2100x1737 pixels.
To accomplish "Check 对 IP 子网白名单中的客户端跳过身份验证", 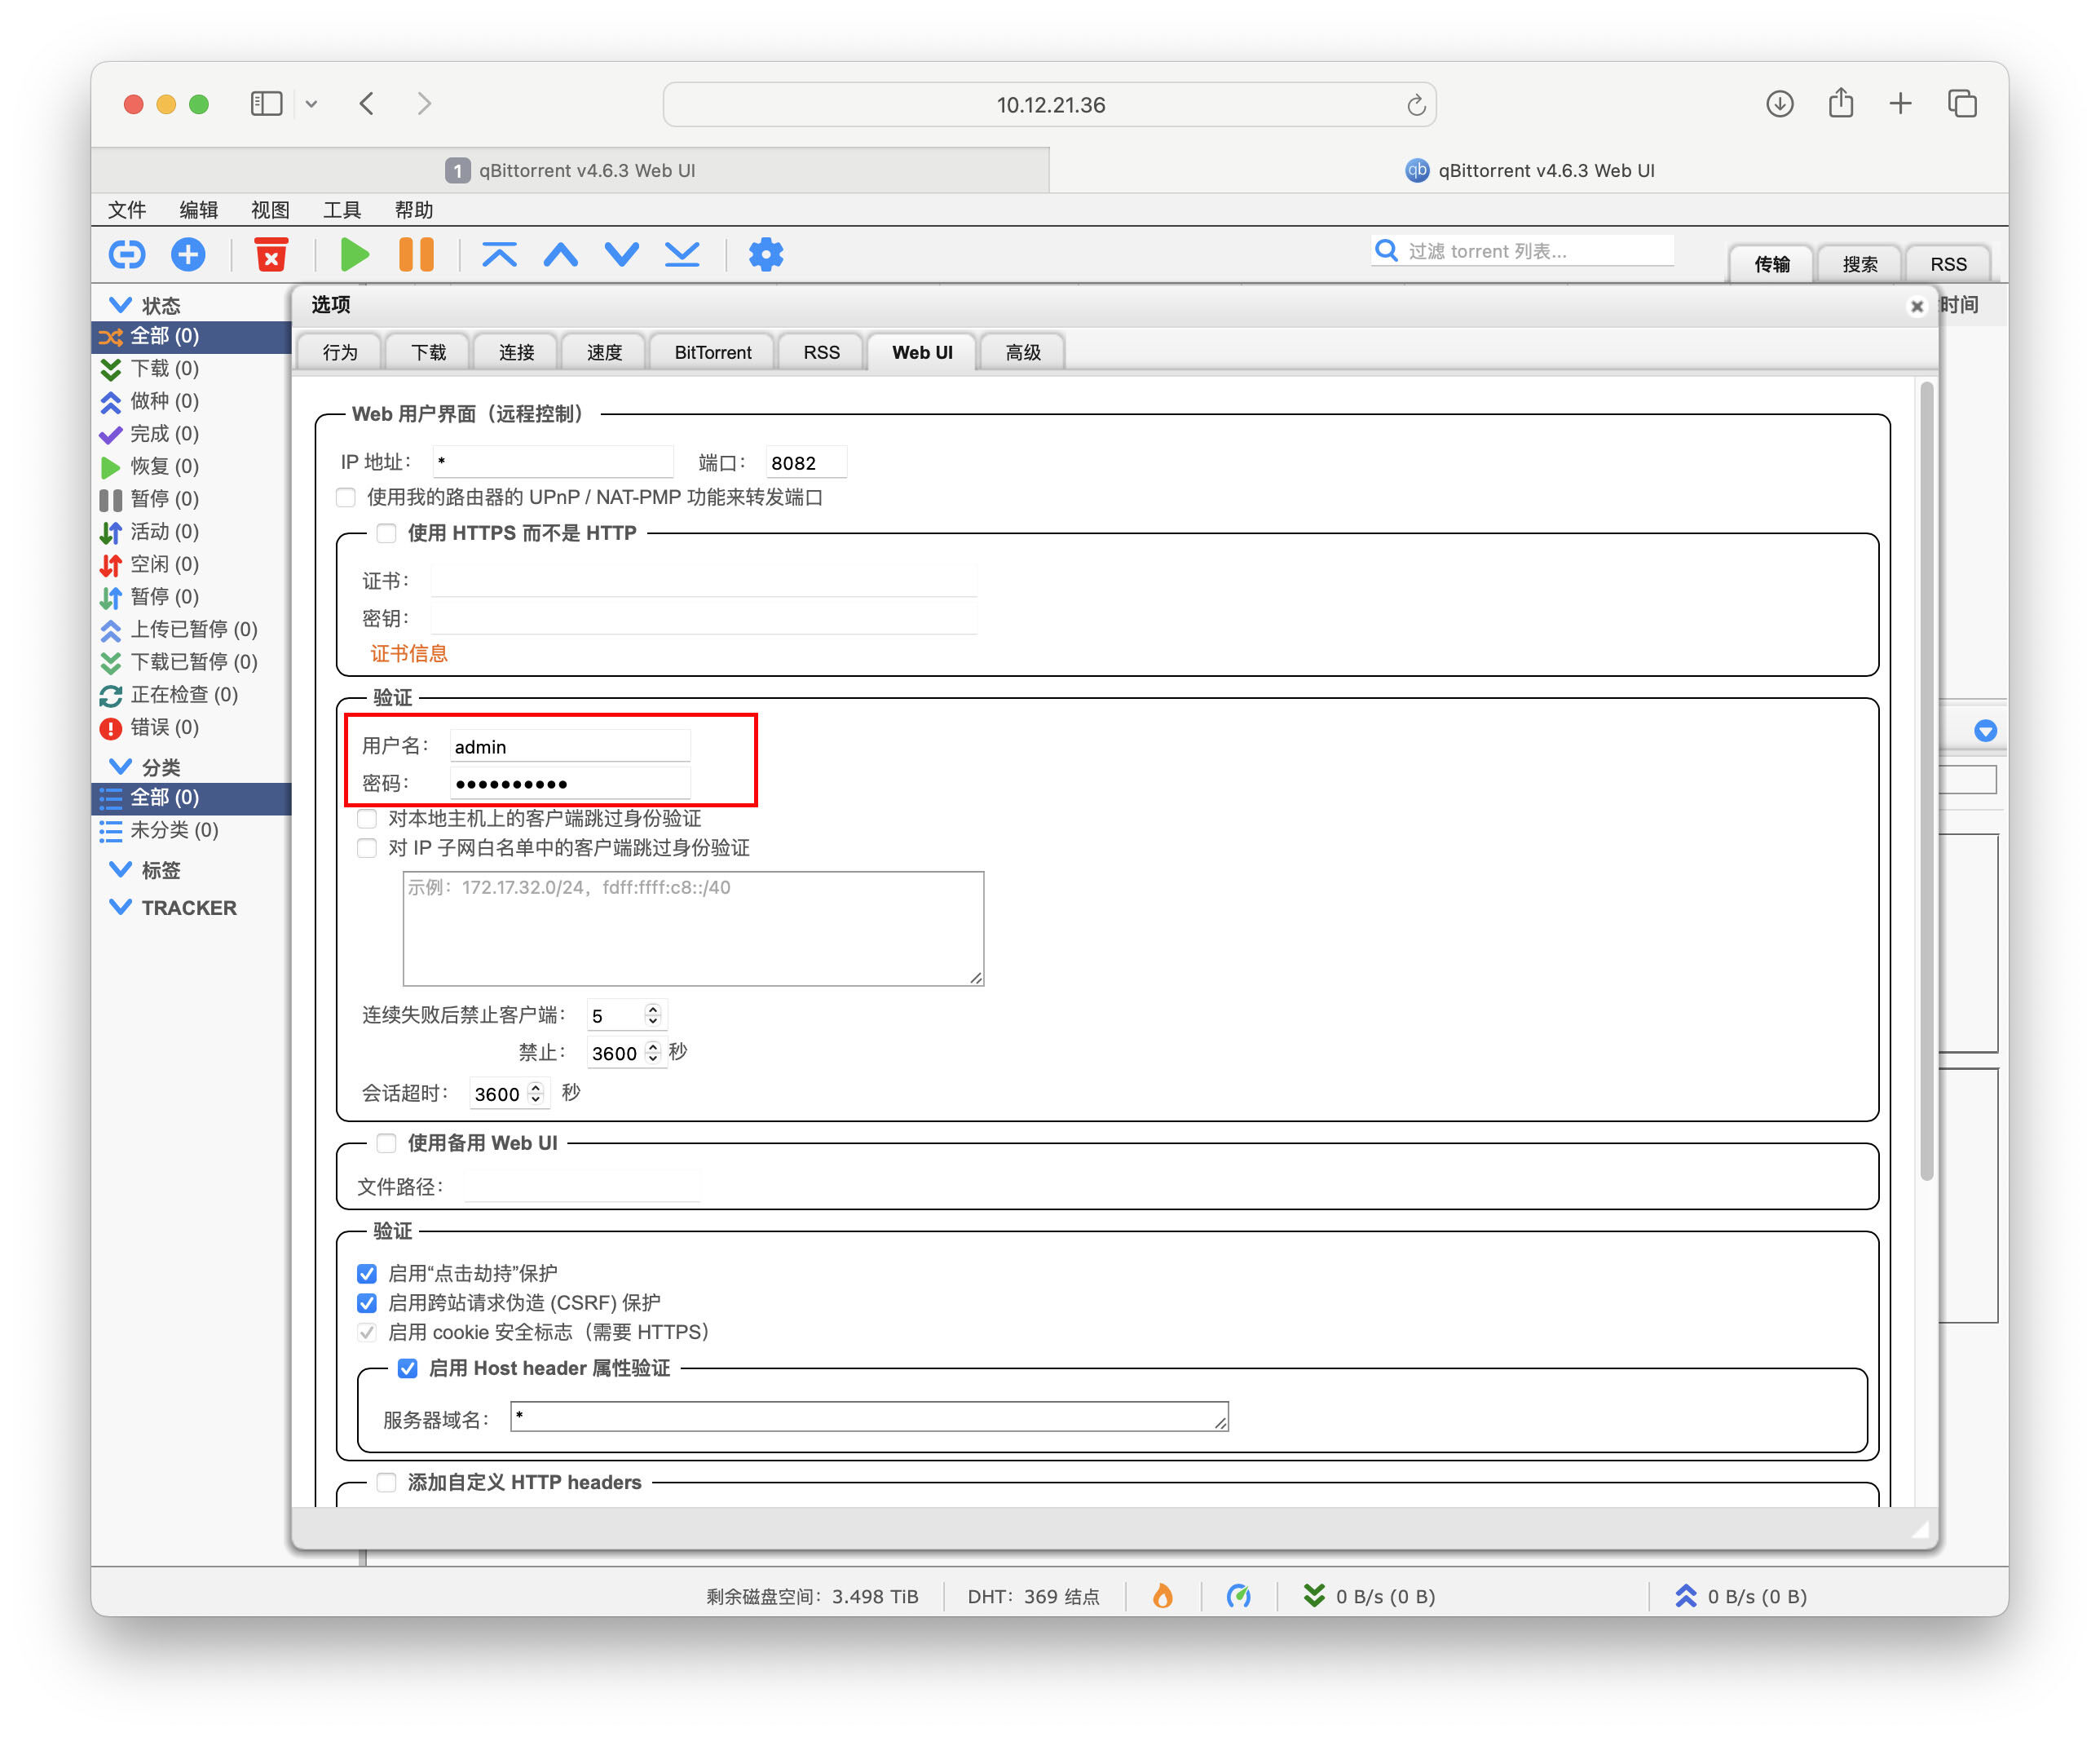I will [x=367, y=848].
